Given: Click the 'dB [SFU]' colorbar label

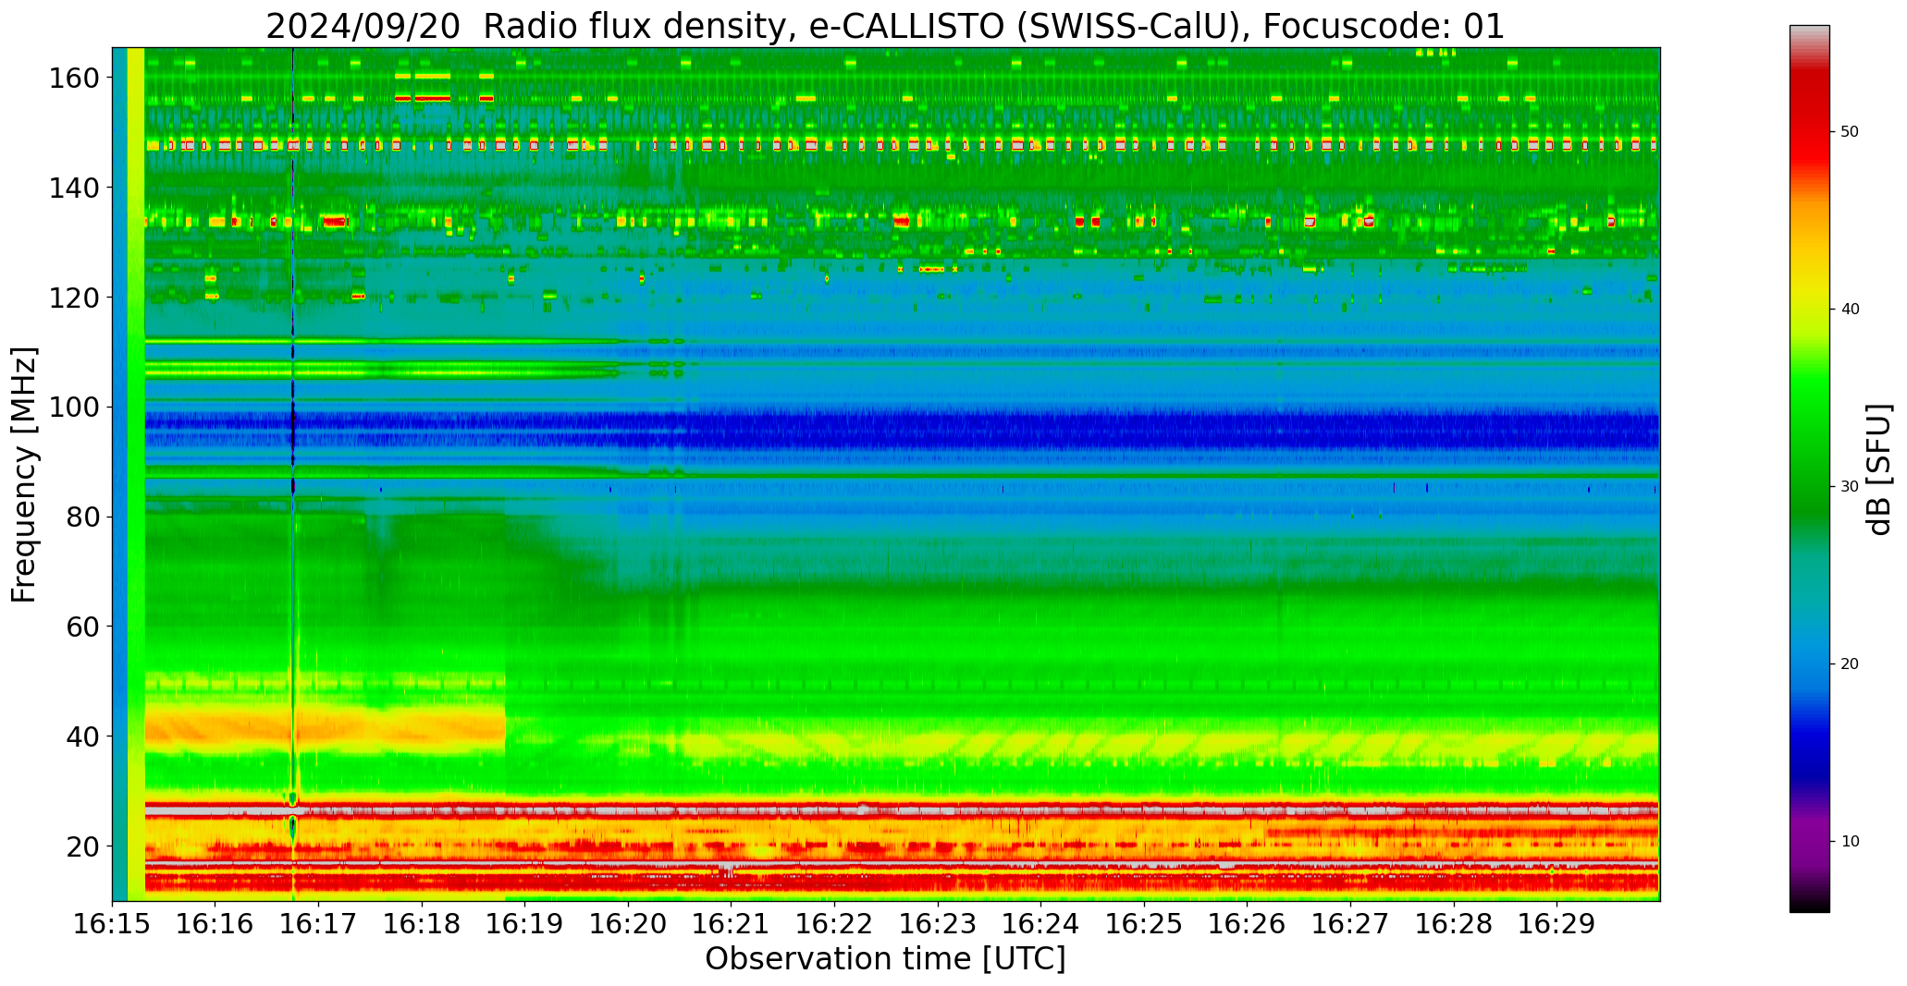Looking at the screenshot, I should (1880, 469).
